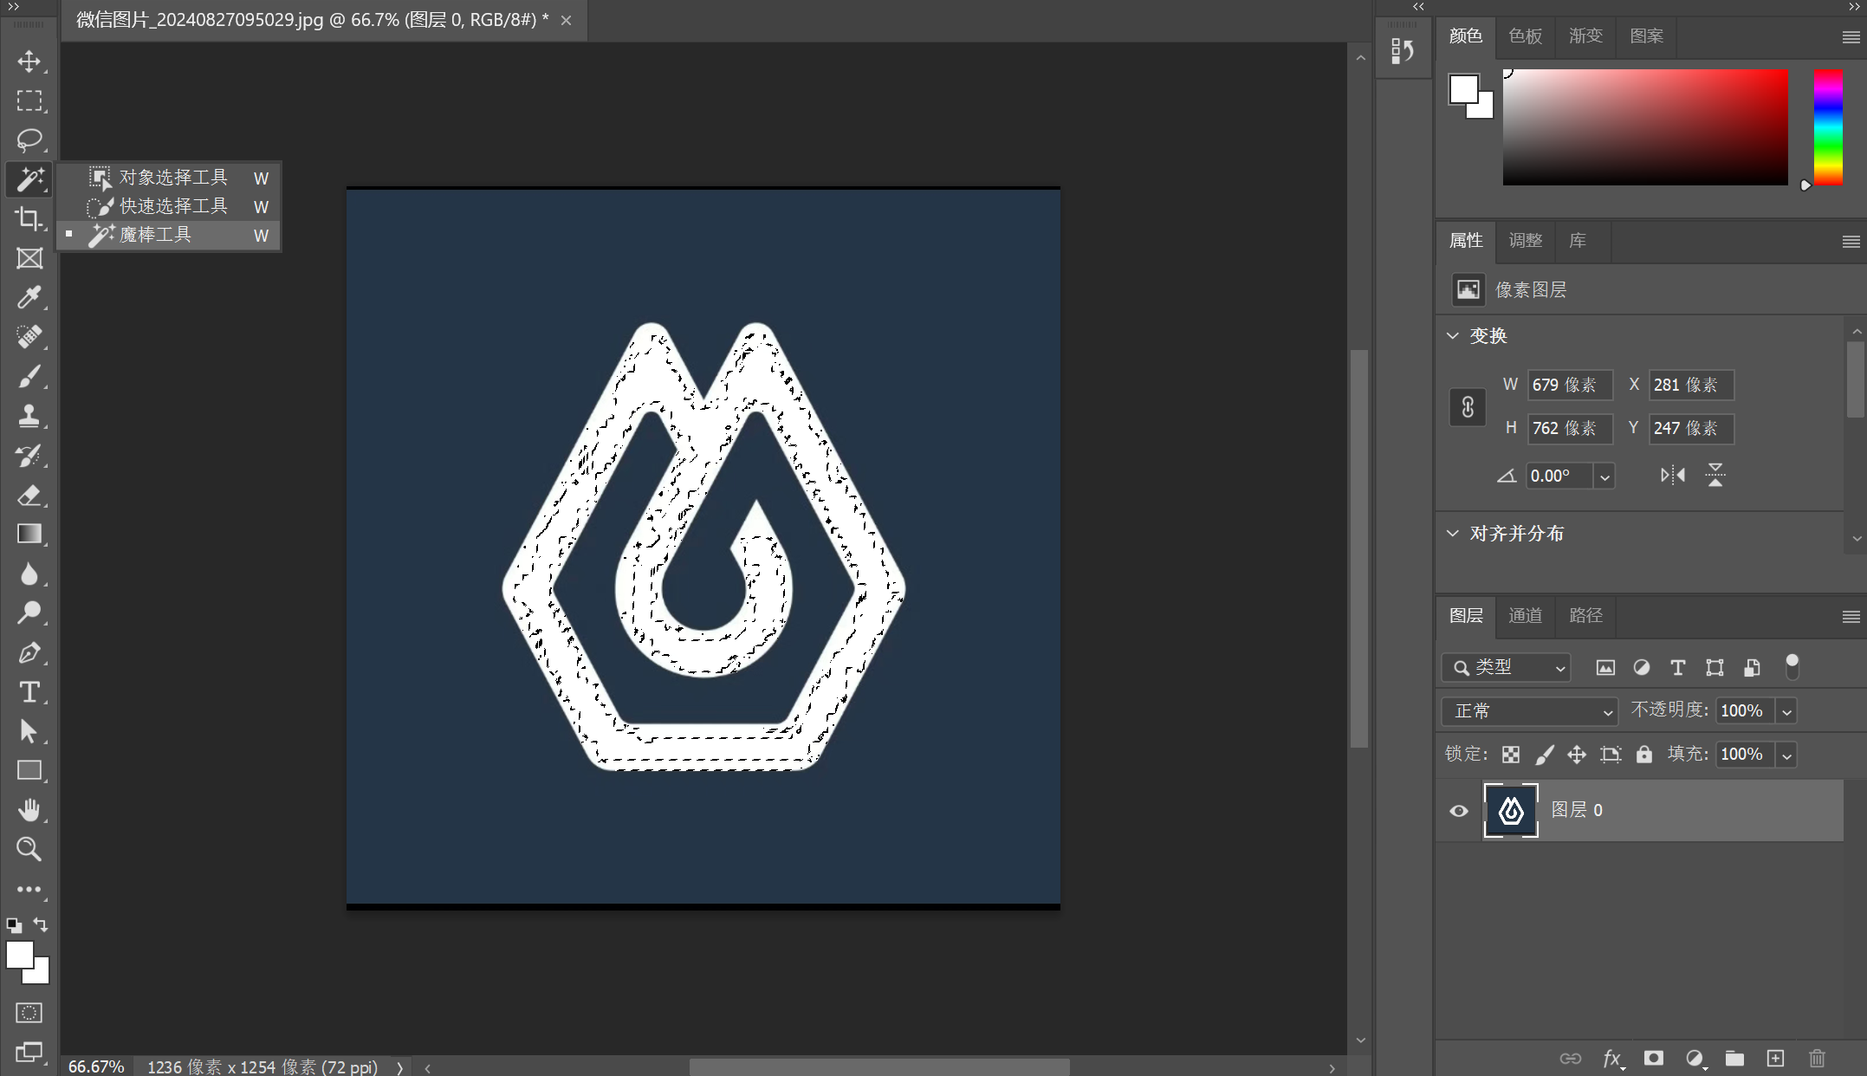The width and height of the screenshot is (1867, 1076).
Task: Choose 快速选择工具 from the flyout menu
Action: [173, 206]
